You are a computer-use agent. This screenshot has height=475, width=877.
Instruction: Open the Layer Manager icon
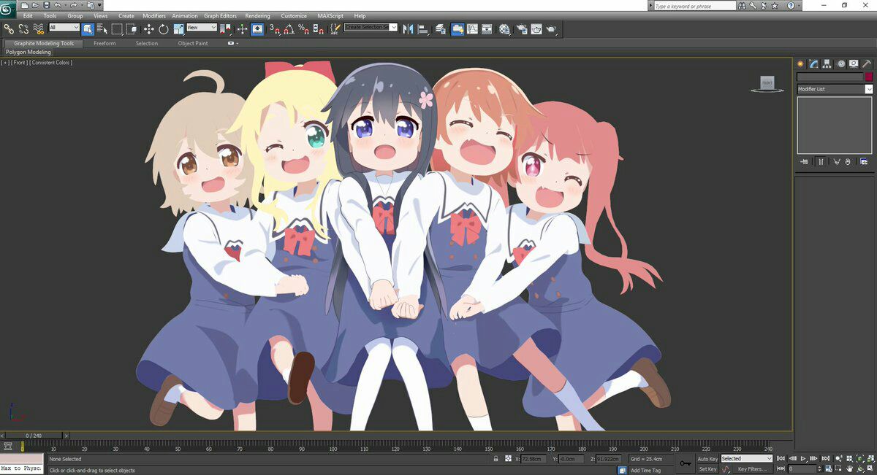(440, 29)
